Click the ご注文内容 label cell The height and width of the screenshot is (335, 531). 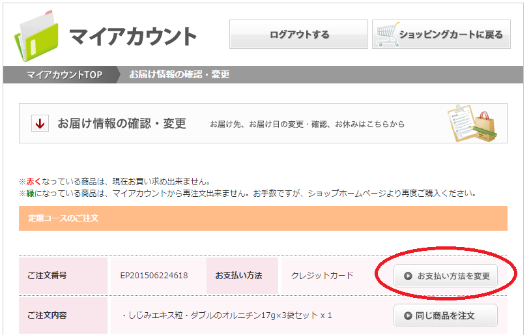[63, 315]
